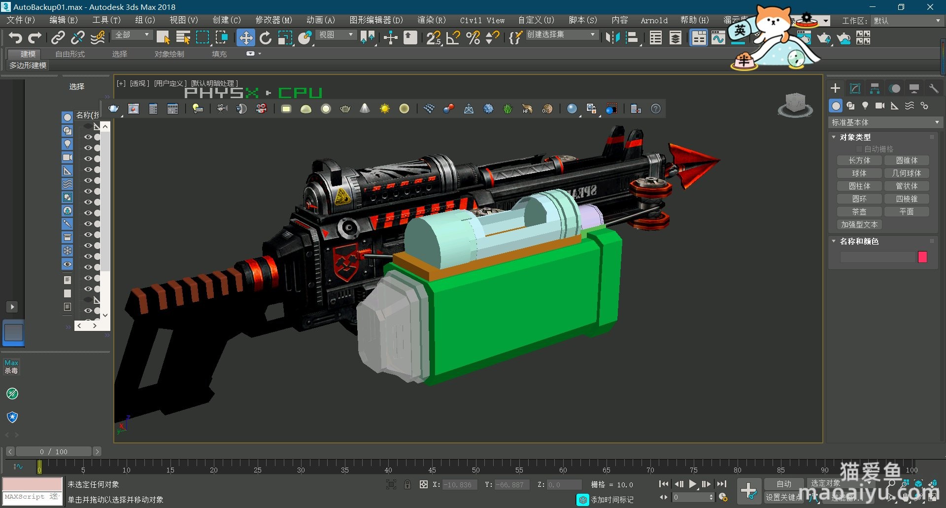
Task: Click the Undo arrow in toolbar
Action: [x=15, y=38]
